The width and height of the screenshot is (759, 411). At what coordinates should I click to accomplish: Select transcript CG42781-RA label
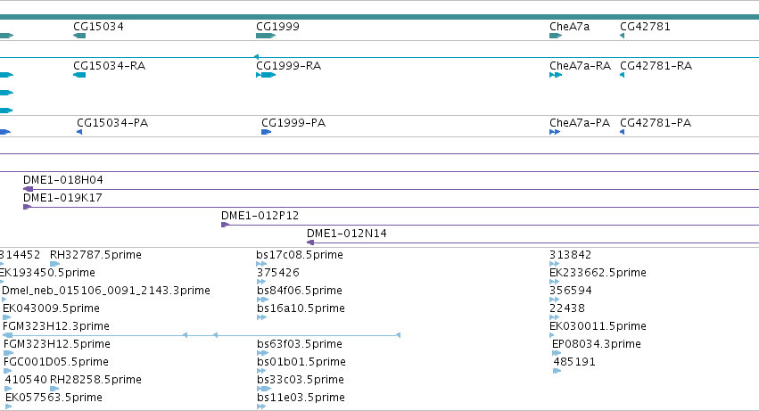pyautogui.click(x=656, y=66)
